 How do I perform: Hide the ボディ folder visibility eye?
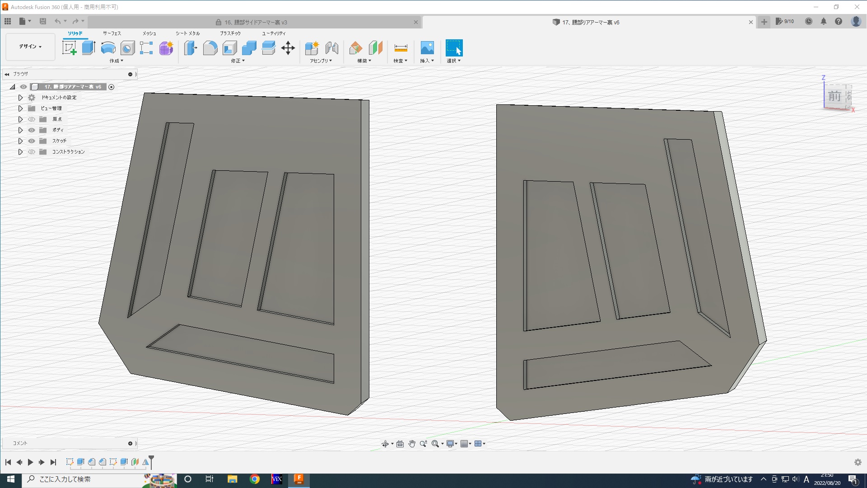[32, 130]
